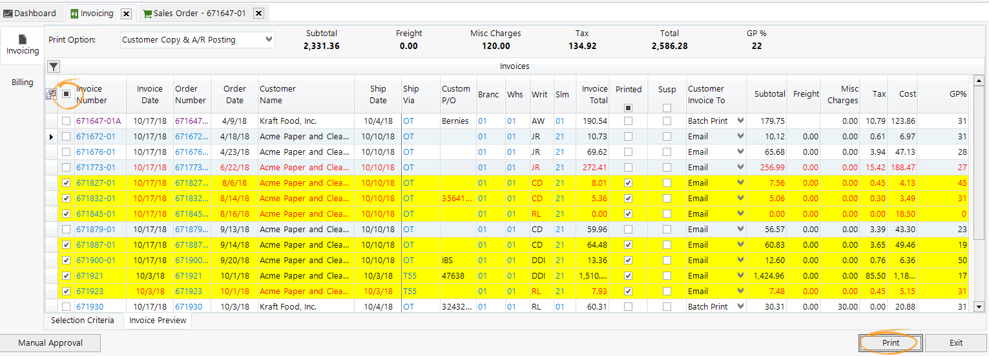Expand the Email dropdown for invoice 671921
The width and height of the screenshot is (989, 356).
click(740, 276)
